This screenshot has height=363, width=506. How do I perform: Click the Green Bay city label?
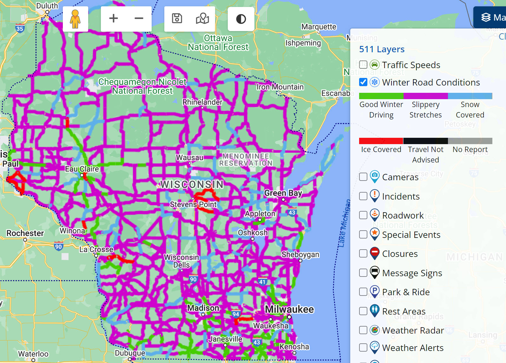click(x=283, y=193)
